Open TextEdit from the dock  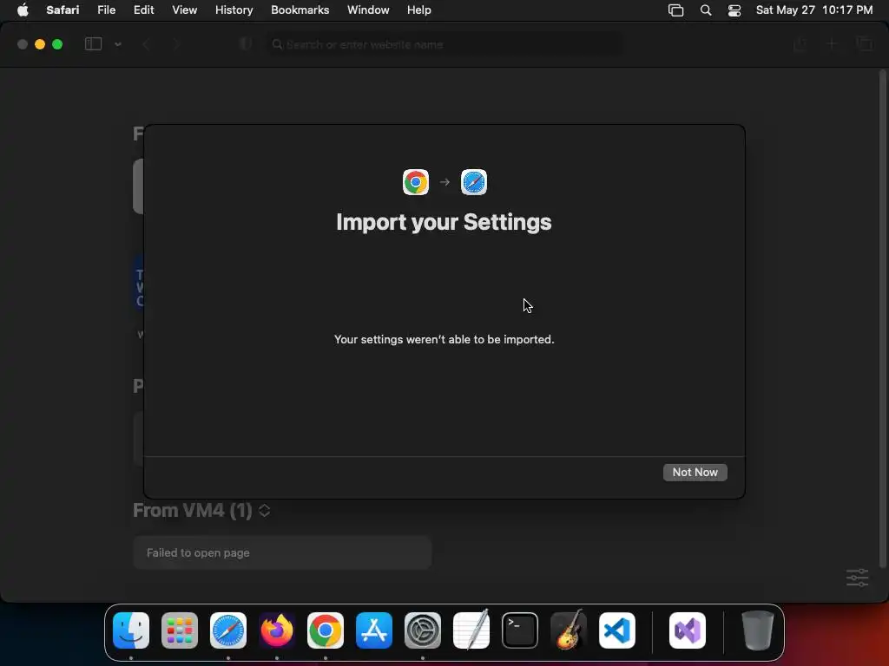(471, 630)
